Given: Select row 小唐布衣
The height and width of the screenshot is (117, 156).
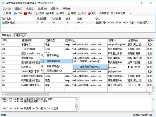Looking at the screenshot, I should click(x=76, y=44).
